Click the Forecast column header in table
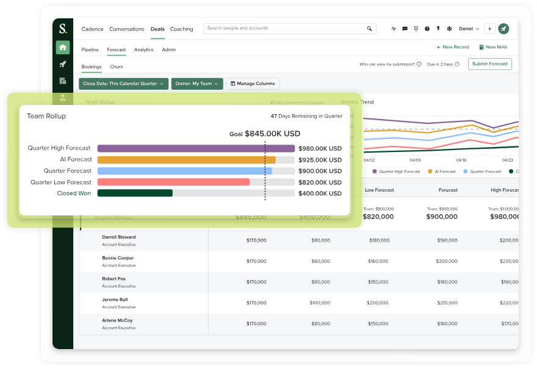Image resolution: width=537 pixels, height=368 pixels. 448,190
